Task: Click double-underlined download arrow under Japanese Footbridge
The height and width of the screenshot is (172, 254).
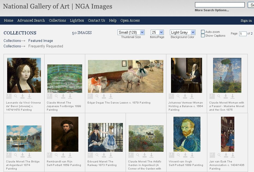Action: [x=63, y=96]
